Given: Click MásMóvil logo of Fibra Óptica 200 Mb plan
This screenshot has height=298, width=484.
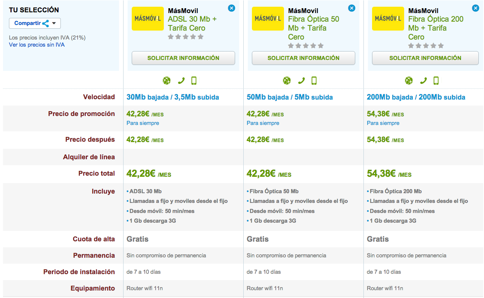Looking at the screenshot, I should tap(388, 19).
